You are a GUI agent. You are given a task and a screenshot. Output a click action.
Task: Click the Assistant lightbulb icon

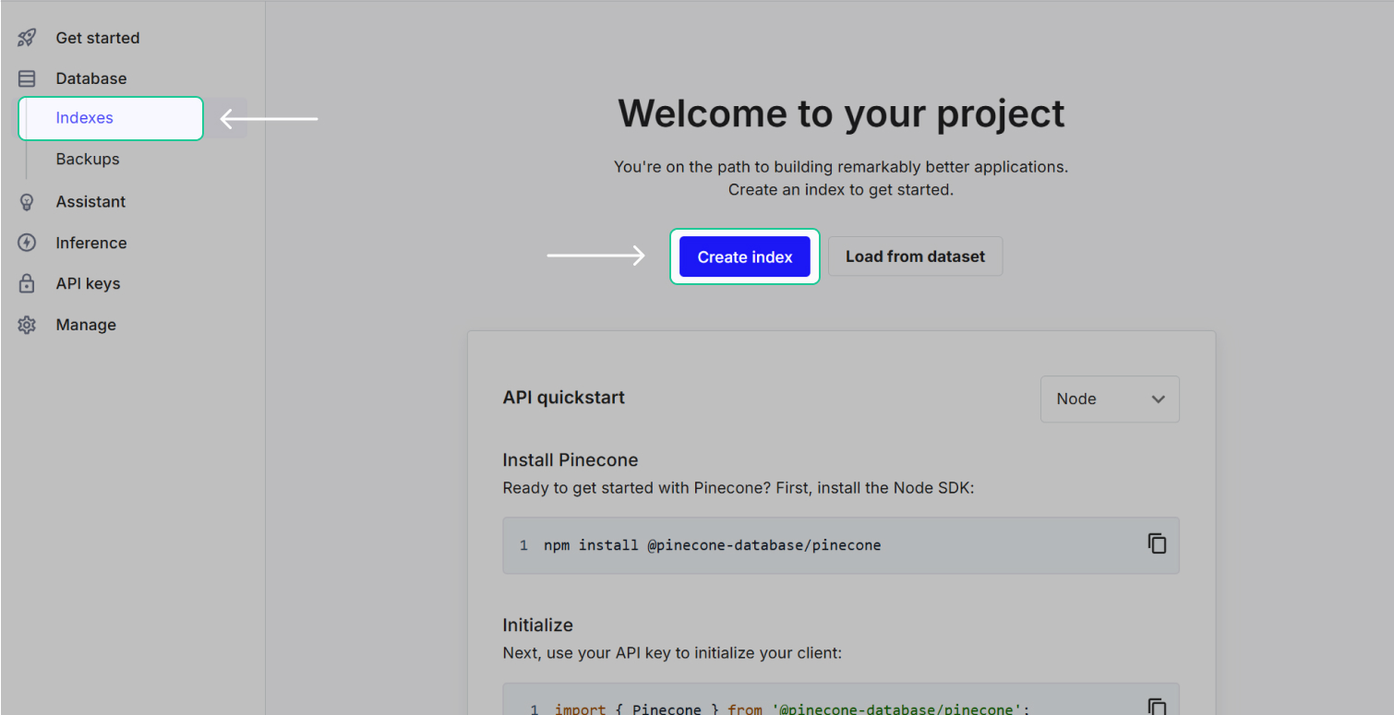[27, 201]
